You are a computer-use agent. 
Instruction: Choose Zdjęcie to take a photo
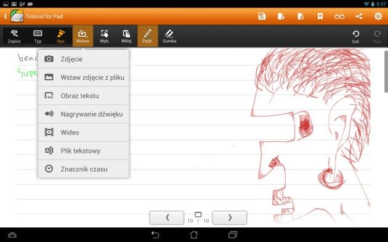[x=83, y=59]
